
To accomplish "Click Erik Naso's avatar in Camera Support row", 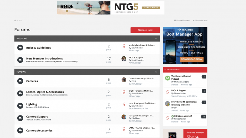I will point(124,117).
